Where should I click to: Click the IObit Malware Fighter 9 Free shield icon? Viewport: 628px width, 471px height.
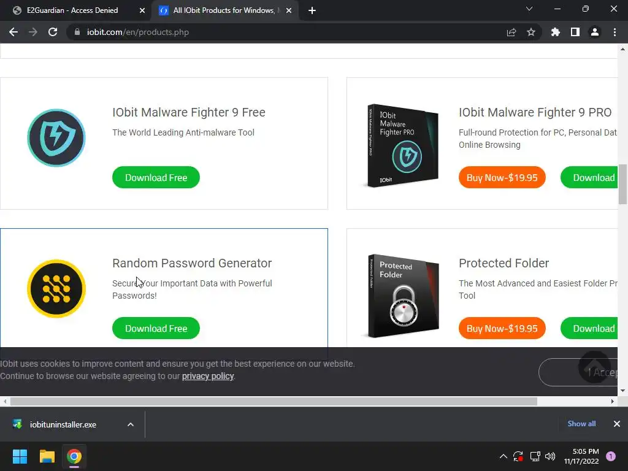point(56,138)
